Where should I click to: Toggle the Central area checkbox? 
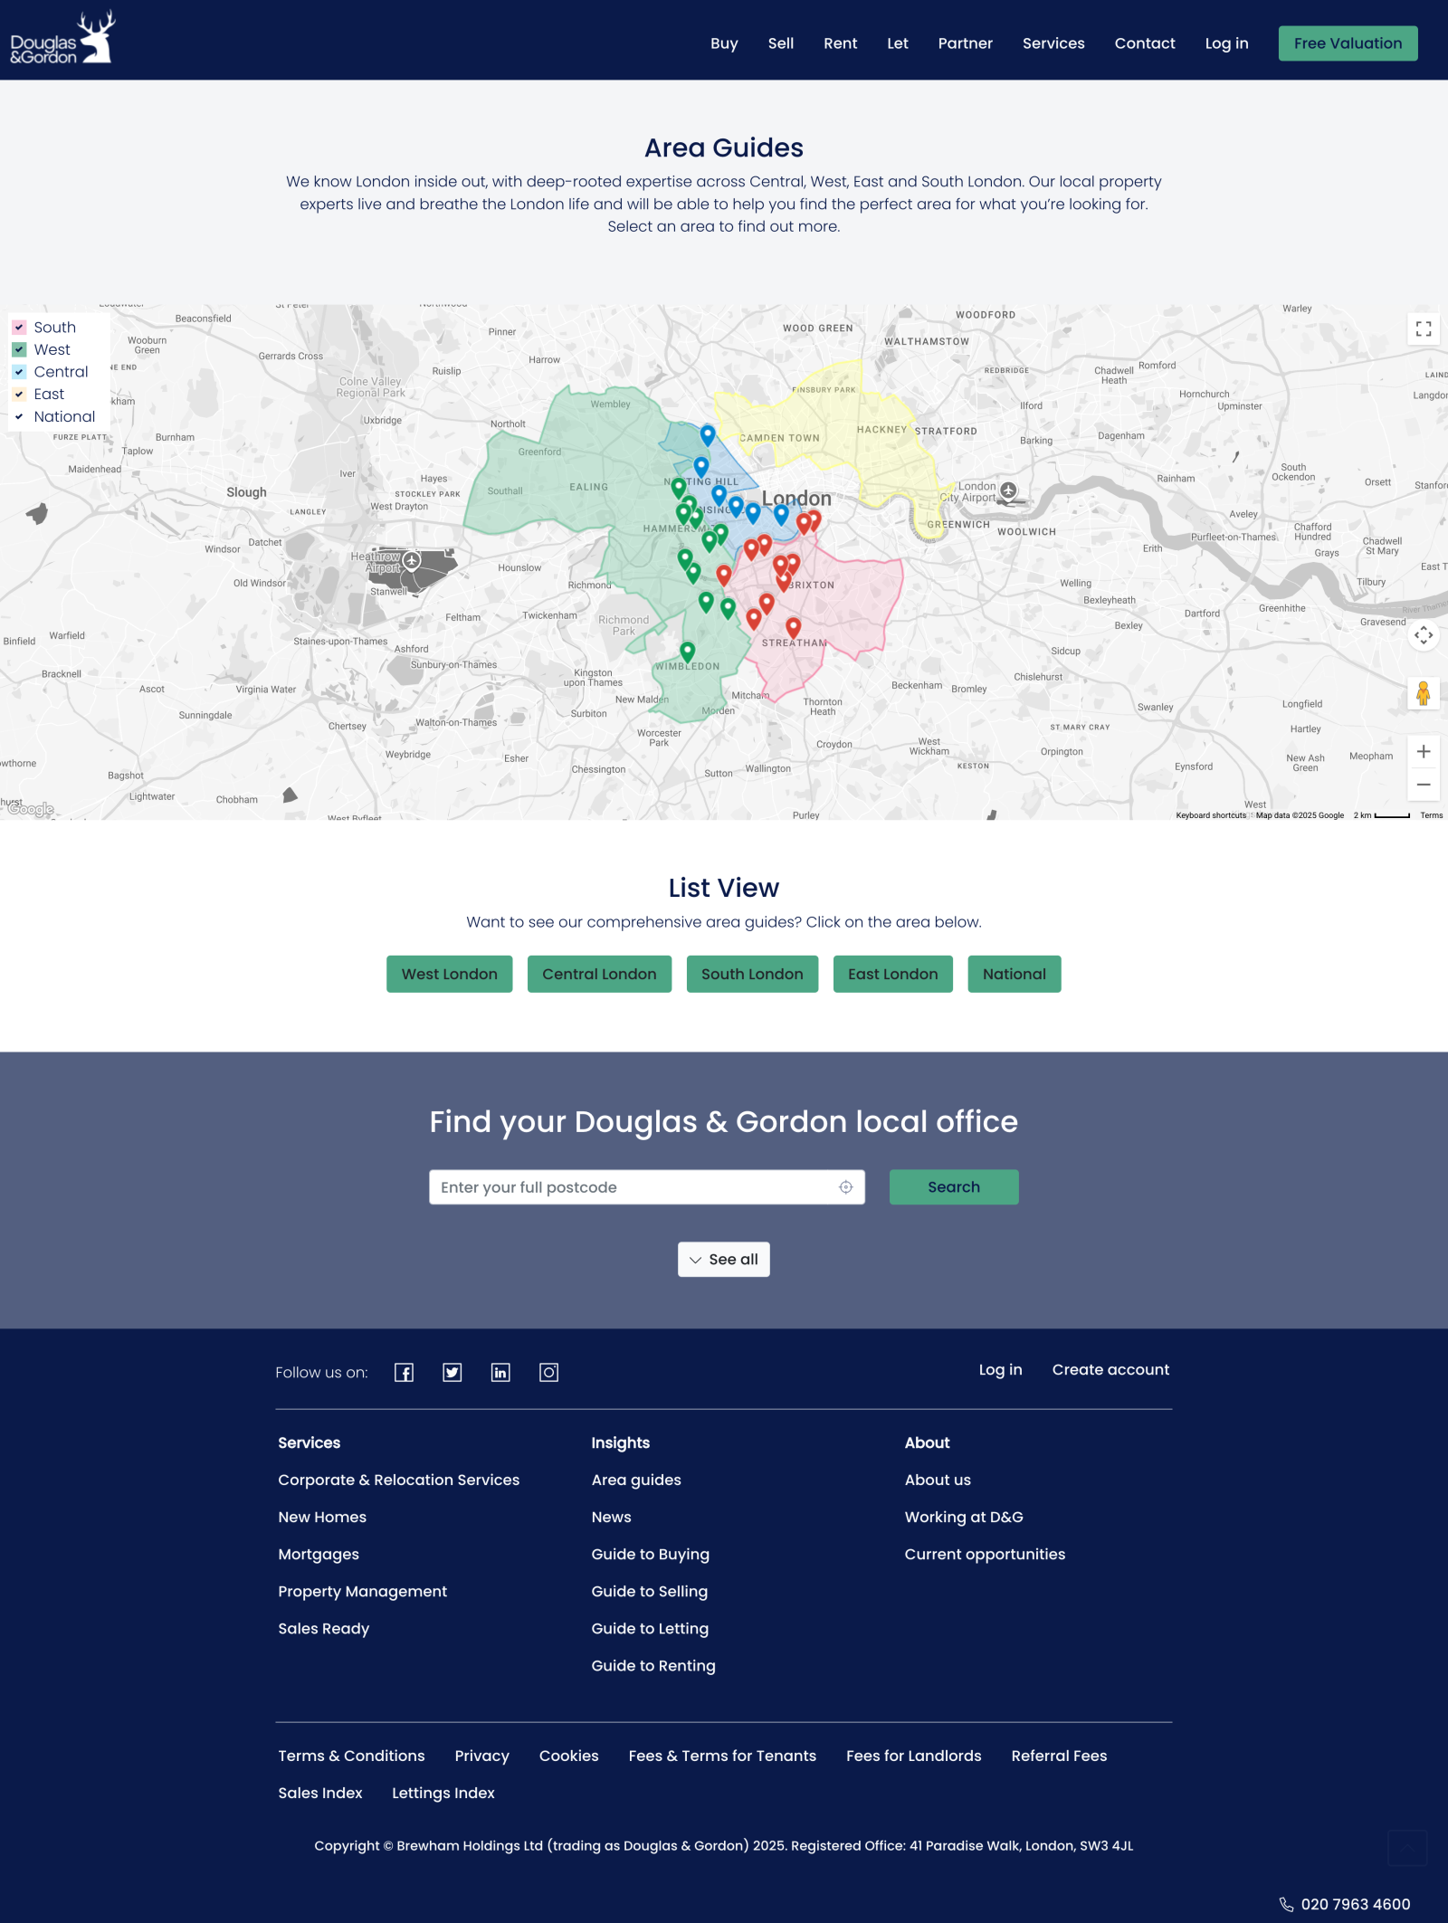[19, 372]
